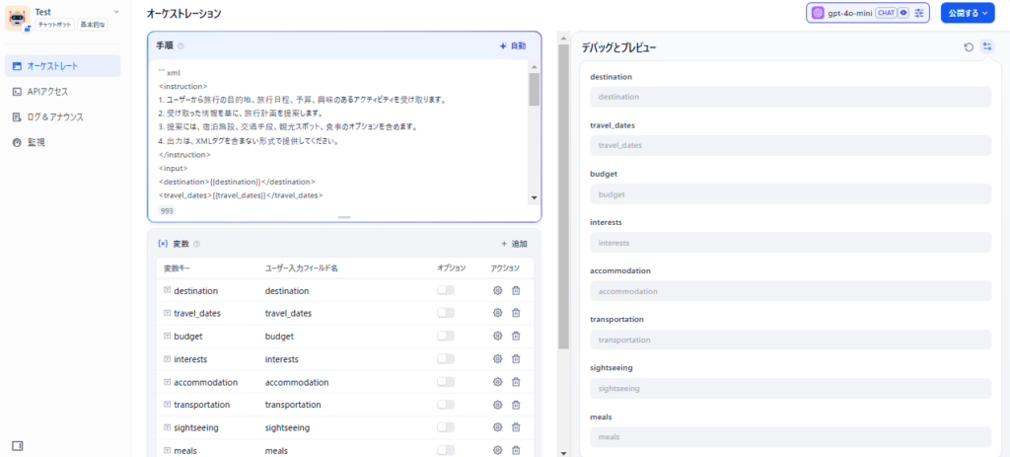
Task: Click the Test app robot avatar
Action: click(x=18, y=19)
